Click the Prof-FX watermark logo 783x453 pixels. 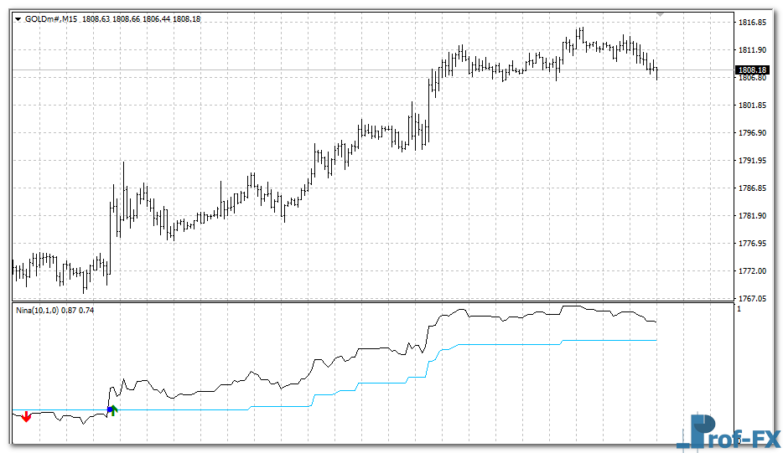coord(727,431)
